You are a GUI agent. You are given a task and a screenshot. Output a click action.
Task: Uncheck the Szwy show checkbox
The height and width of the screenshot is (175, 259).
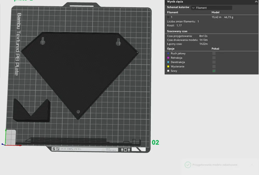pyautogui.click(x=214, y=71)
